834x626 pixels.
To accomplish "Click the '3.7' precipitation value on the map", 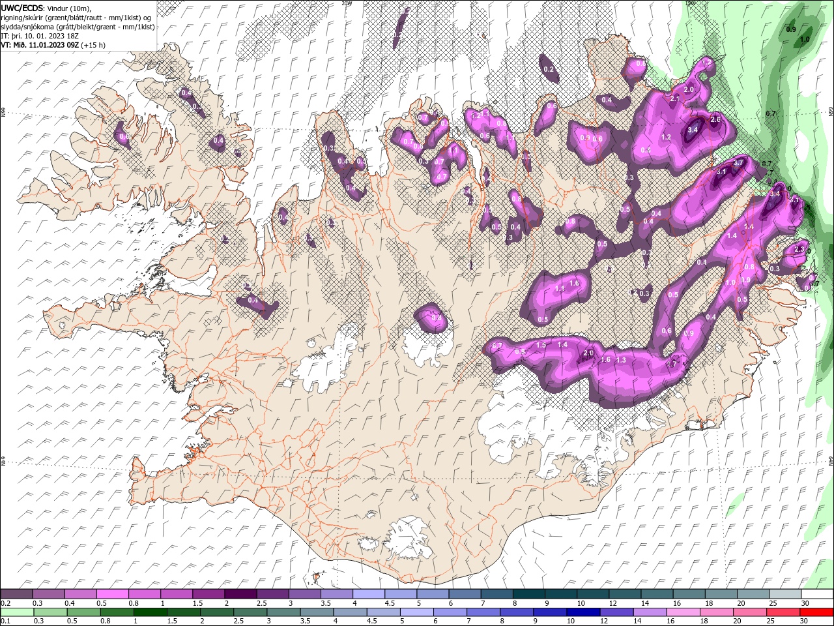I will tap(739, 162).
